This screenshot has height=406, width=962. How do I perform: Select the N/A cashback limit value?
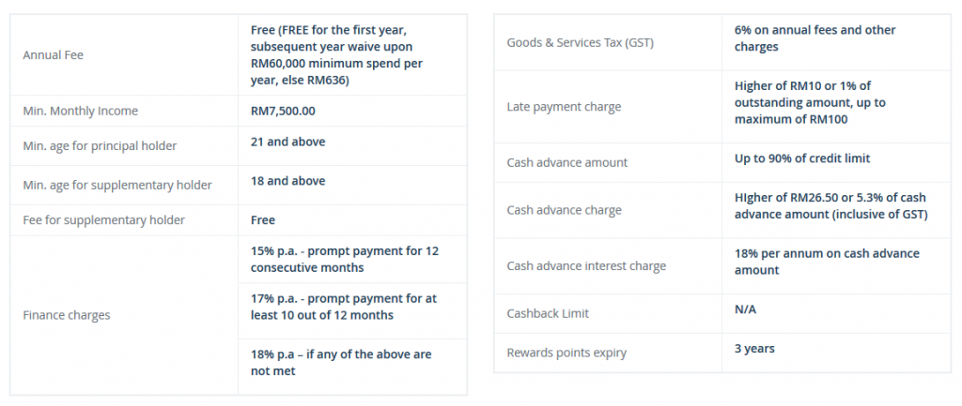click(x=745, y=309)
